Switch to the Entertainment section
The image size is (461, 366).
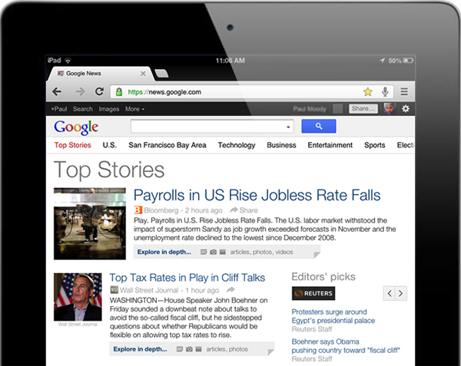click(330, 145)
